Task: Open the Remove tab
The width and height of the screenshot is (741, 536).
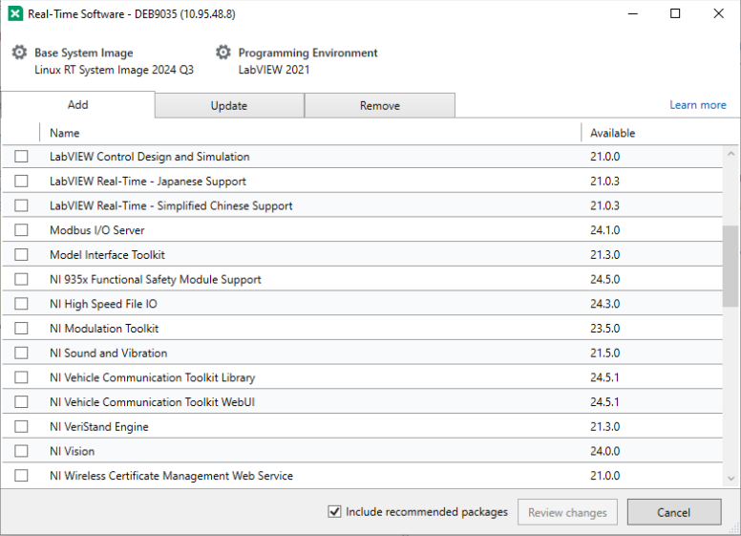Action: tap(380, 105)
